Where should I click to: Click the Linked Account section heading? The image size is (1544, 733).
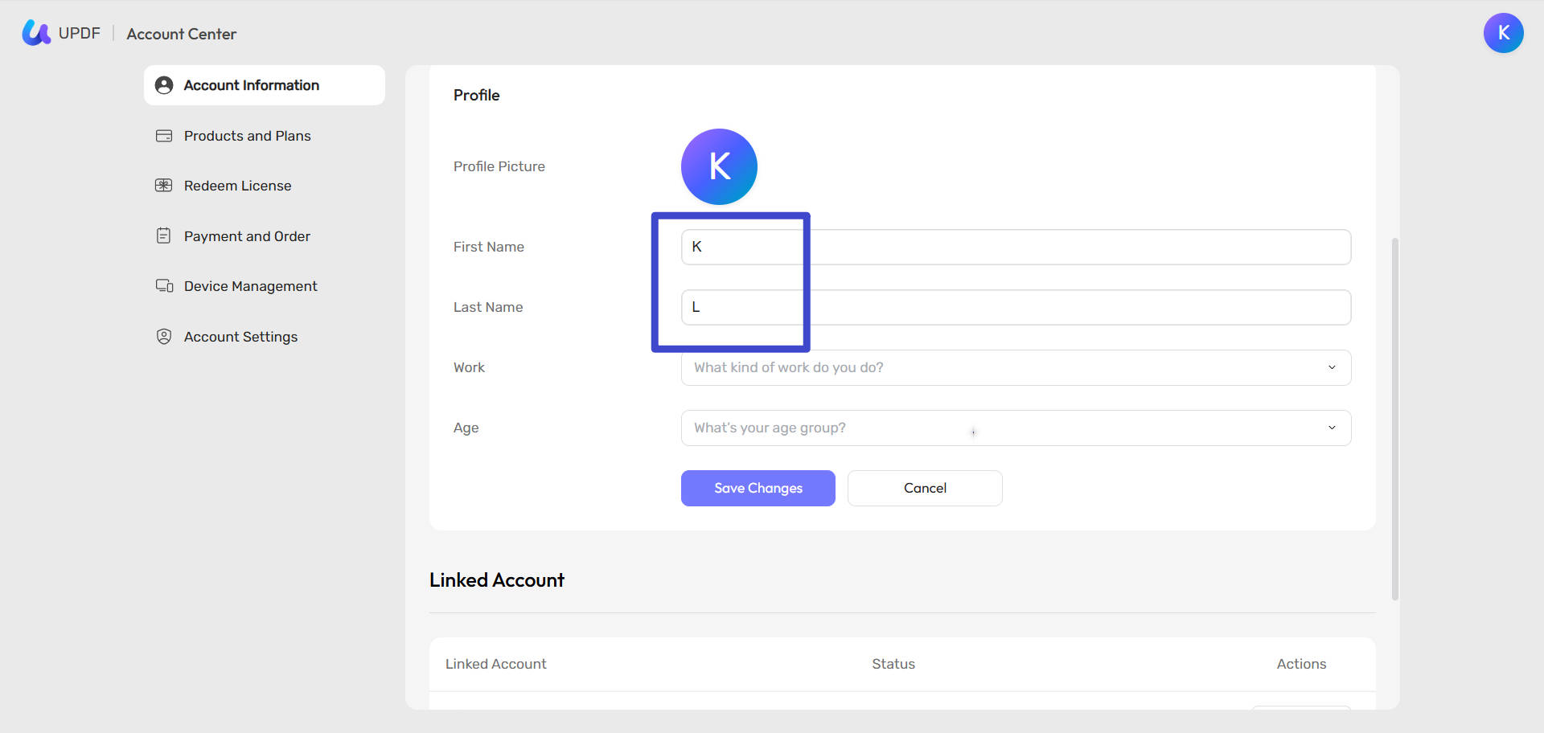pos(497,580)
